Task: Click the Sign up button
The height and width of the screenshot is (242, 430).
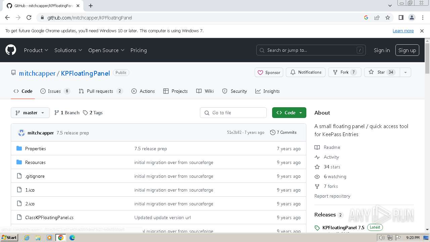Action: (407, 50)
